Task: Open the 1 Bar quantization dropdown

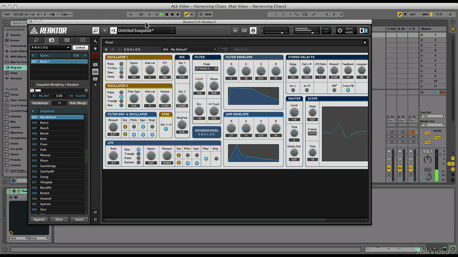Action: point(66,14)
